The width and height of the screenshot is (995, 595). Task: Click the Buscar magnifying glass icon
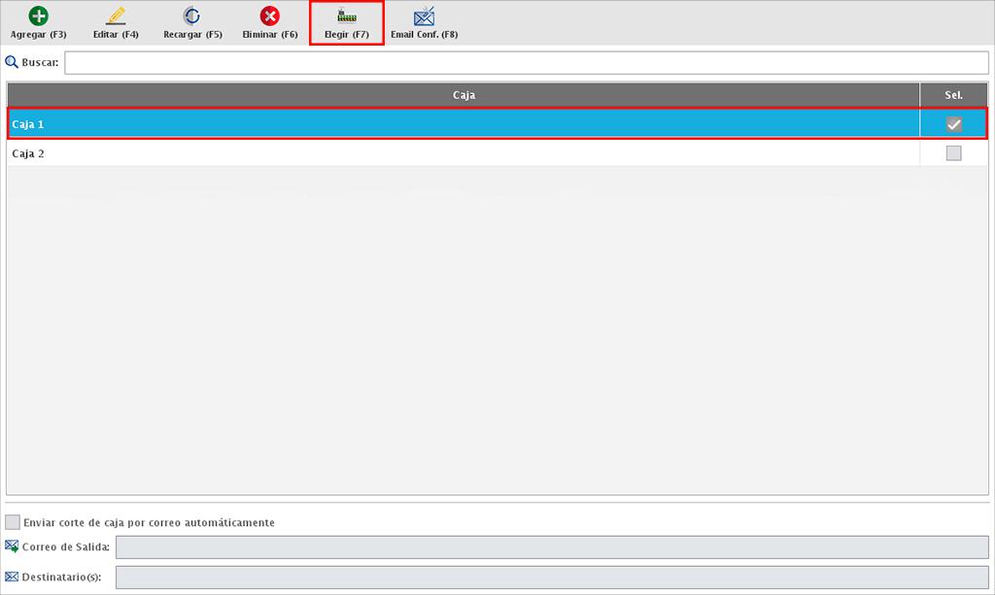(x=13, y=63)
